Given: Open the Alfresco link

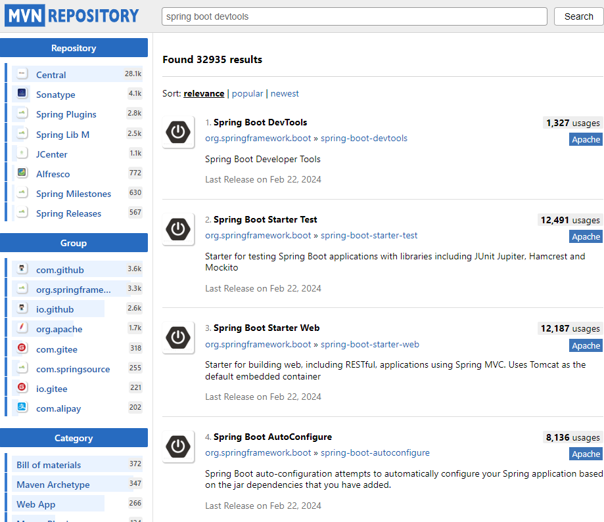Looking at the screenshot, I should point(53,174).
